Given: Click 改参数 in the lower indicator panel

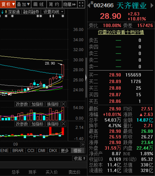Looking at the screenshot, I should point(22,124).
